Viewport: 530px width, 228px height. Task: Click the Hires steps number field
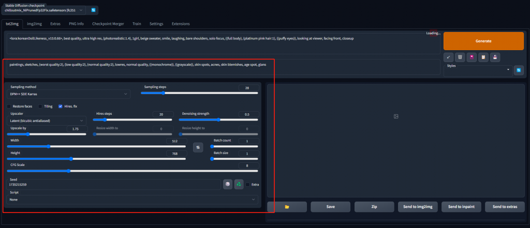coord(163,114)
